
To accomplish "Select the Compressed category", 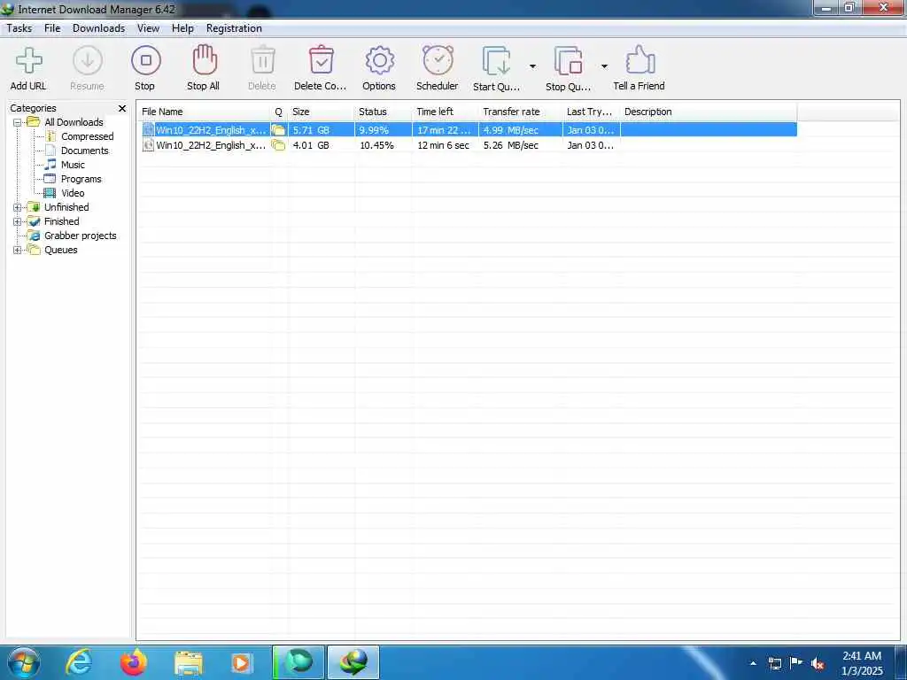I will click(x=88, y=136).
